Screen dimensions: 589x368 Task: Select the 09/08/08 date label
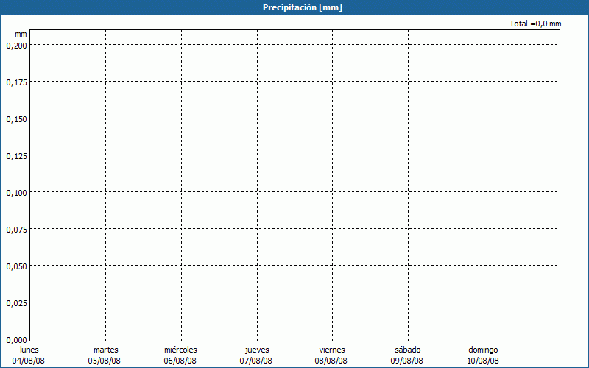(407, 361)
